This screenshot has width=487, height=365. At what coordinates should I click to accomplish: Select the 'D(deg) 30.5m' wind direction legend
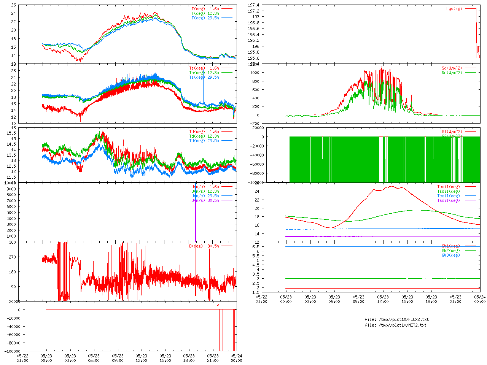(204, 246)
